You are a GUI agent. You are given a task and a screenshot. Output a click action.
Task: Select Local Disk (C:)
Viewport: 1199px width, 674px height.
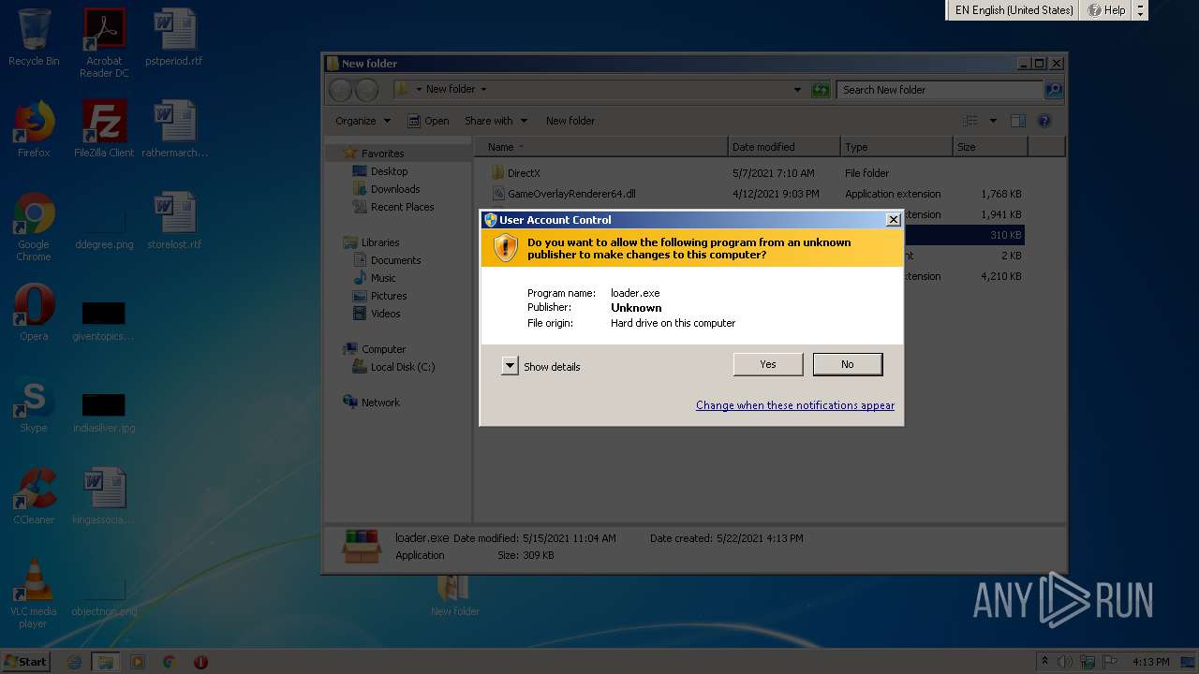tap(403, 367)
